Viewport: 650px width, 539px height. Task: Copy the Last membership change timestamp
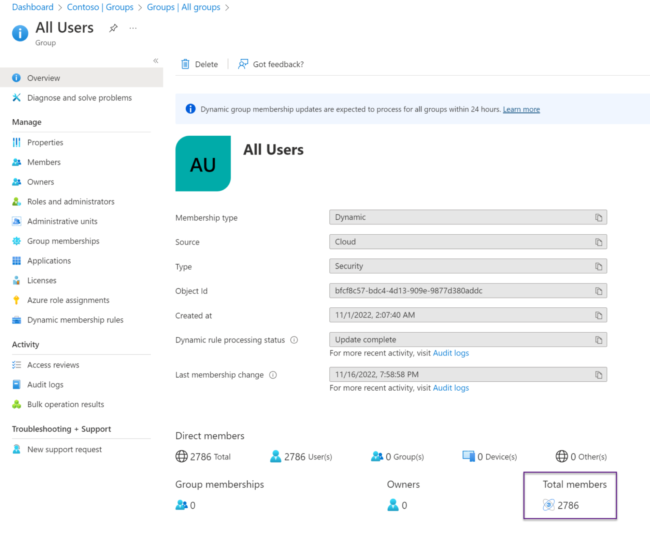click(599, 374)
